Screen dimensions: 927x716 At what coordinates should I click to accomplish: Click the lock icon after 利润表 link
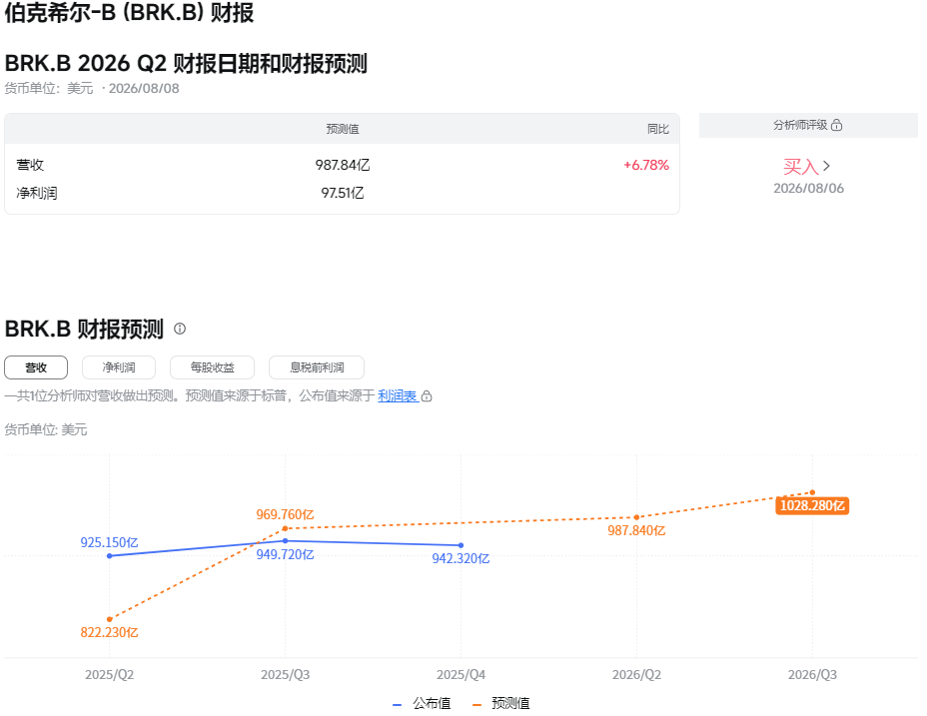427,396
